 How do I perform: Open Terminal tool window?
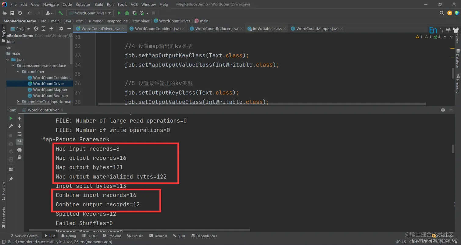coord(158,236)
